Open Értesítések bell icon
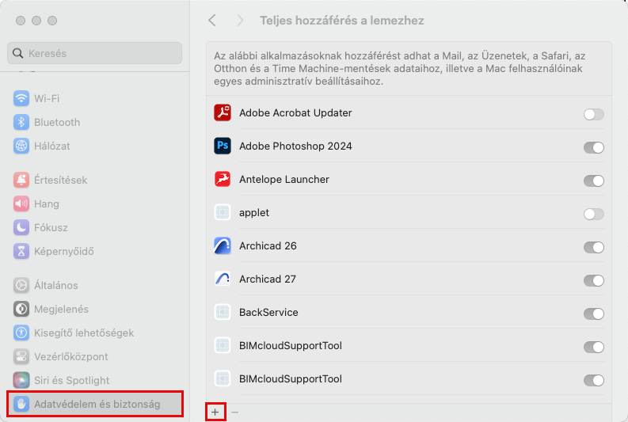 coord(21,181)
